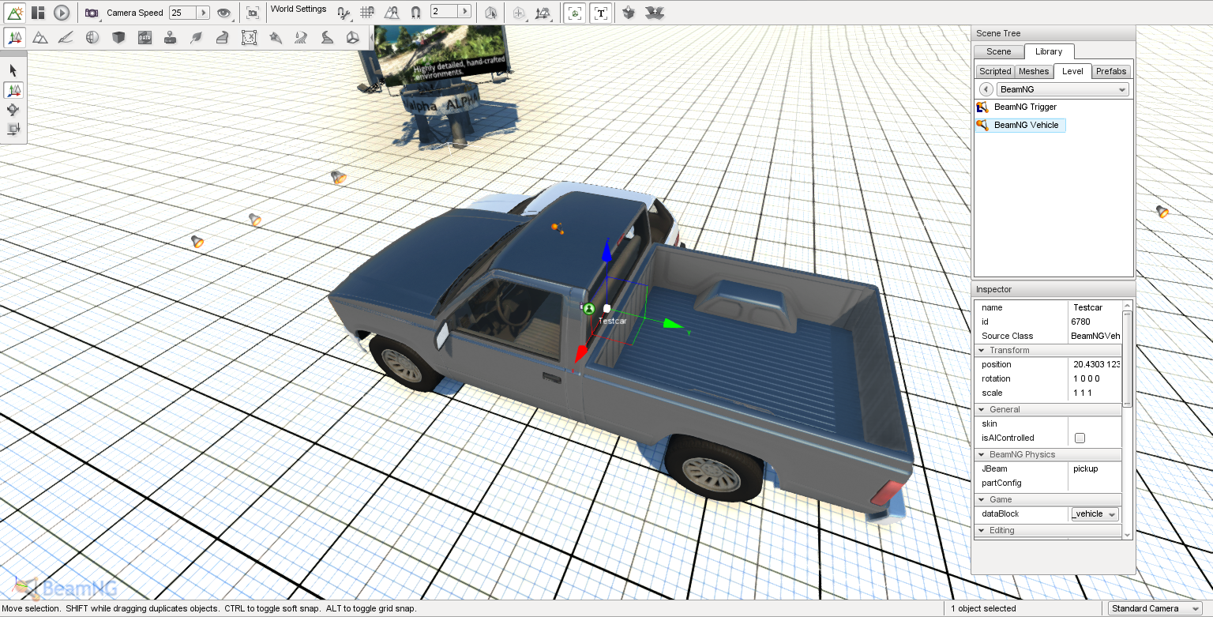
Task: Open the Datablock Editor DATA icon
Action: point(145,37)
